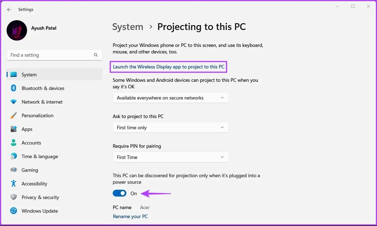
Task: Click the 'Rename your PC' link
Action: point(130,216)
